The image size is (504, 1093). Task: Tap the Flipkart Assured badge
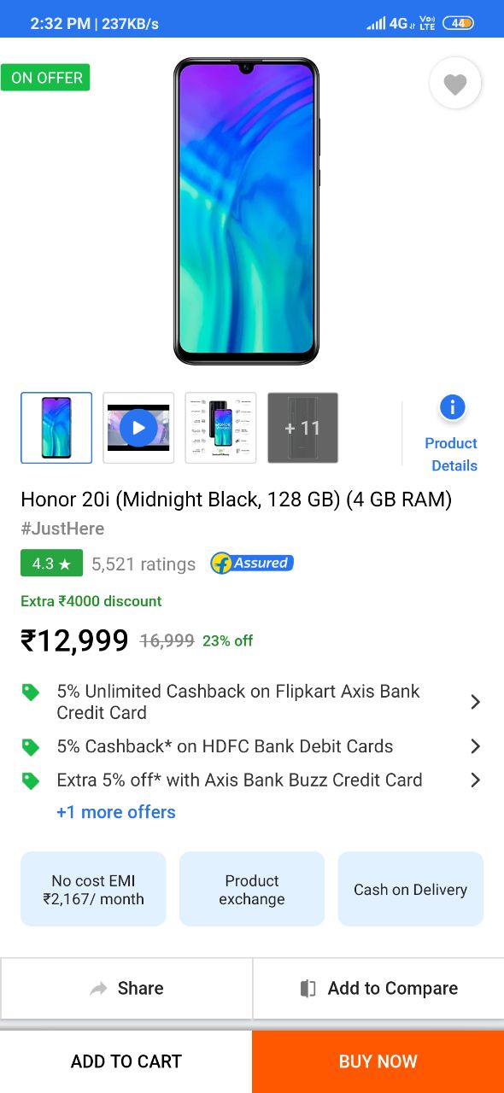pos(252,564)
